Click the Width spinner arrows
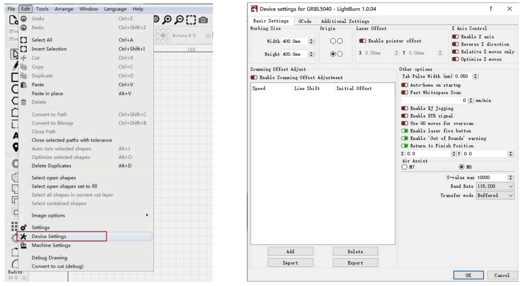Screen dimensions: 521x286 [311, 41]
